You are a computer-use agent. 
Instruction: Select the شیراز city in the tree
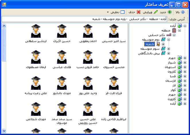tap(172, 63)
